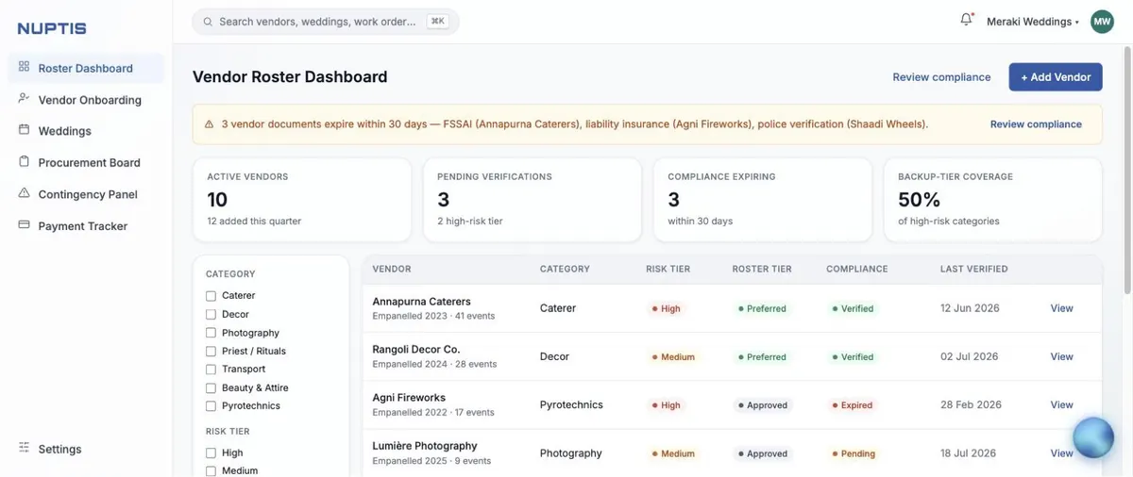This screenshot has width=1133, height=477.
Task: Click the Lumière Photography vendor name
Action: pos(425,446)
